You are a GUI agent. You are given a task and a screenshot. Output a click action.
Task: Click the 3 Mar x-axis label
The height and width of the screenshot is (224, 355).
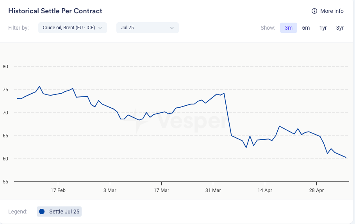click(x=110, y=190)
